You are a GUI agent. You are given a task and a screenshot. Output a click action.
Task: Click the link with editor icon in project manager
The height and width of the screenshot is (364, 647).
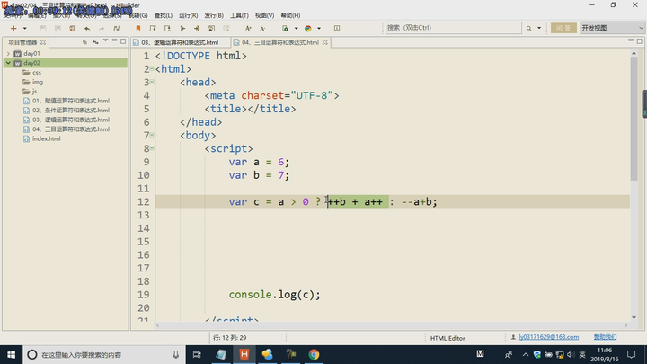pos(95,42)
